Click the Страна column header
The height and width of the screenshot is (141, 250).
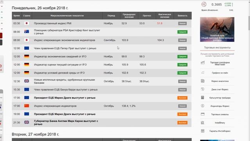tap(27, 16)
